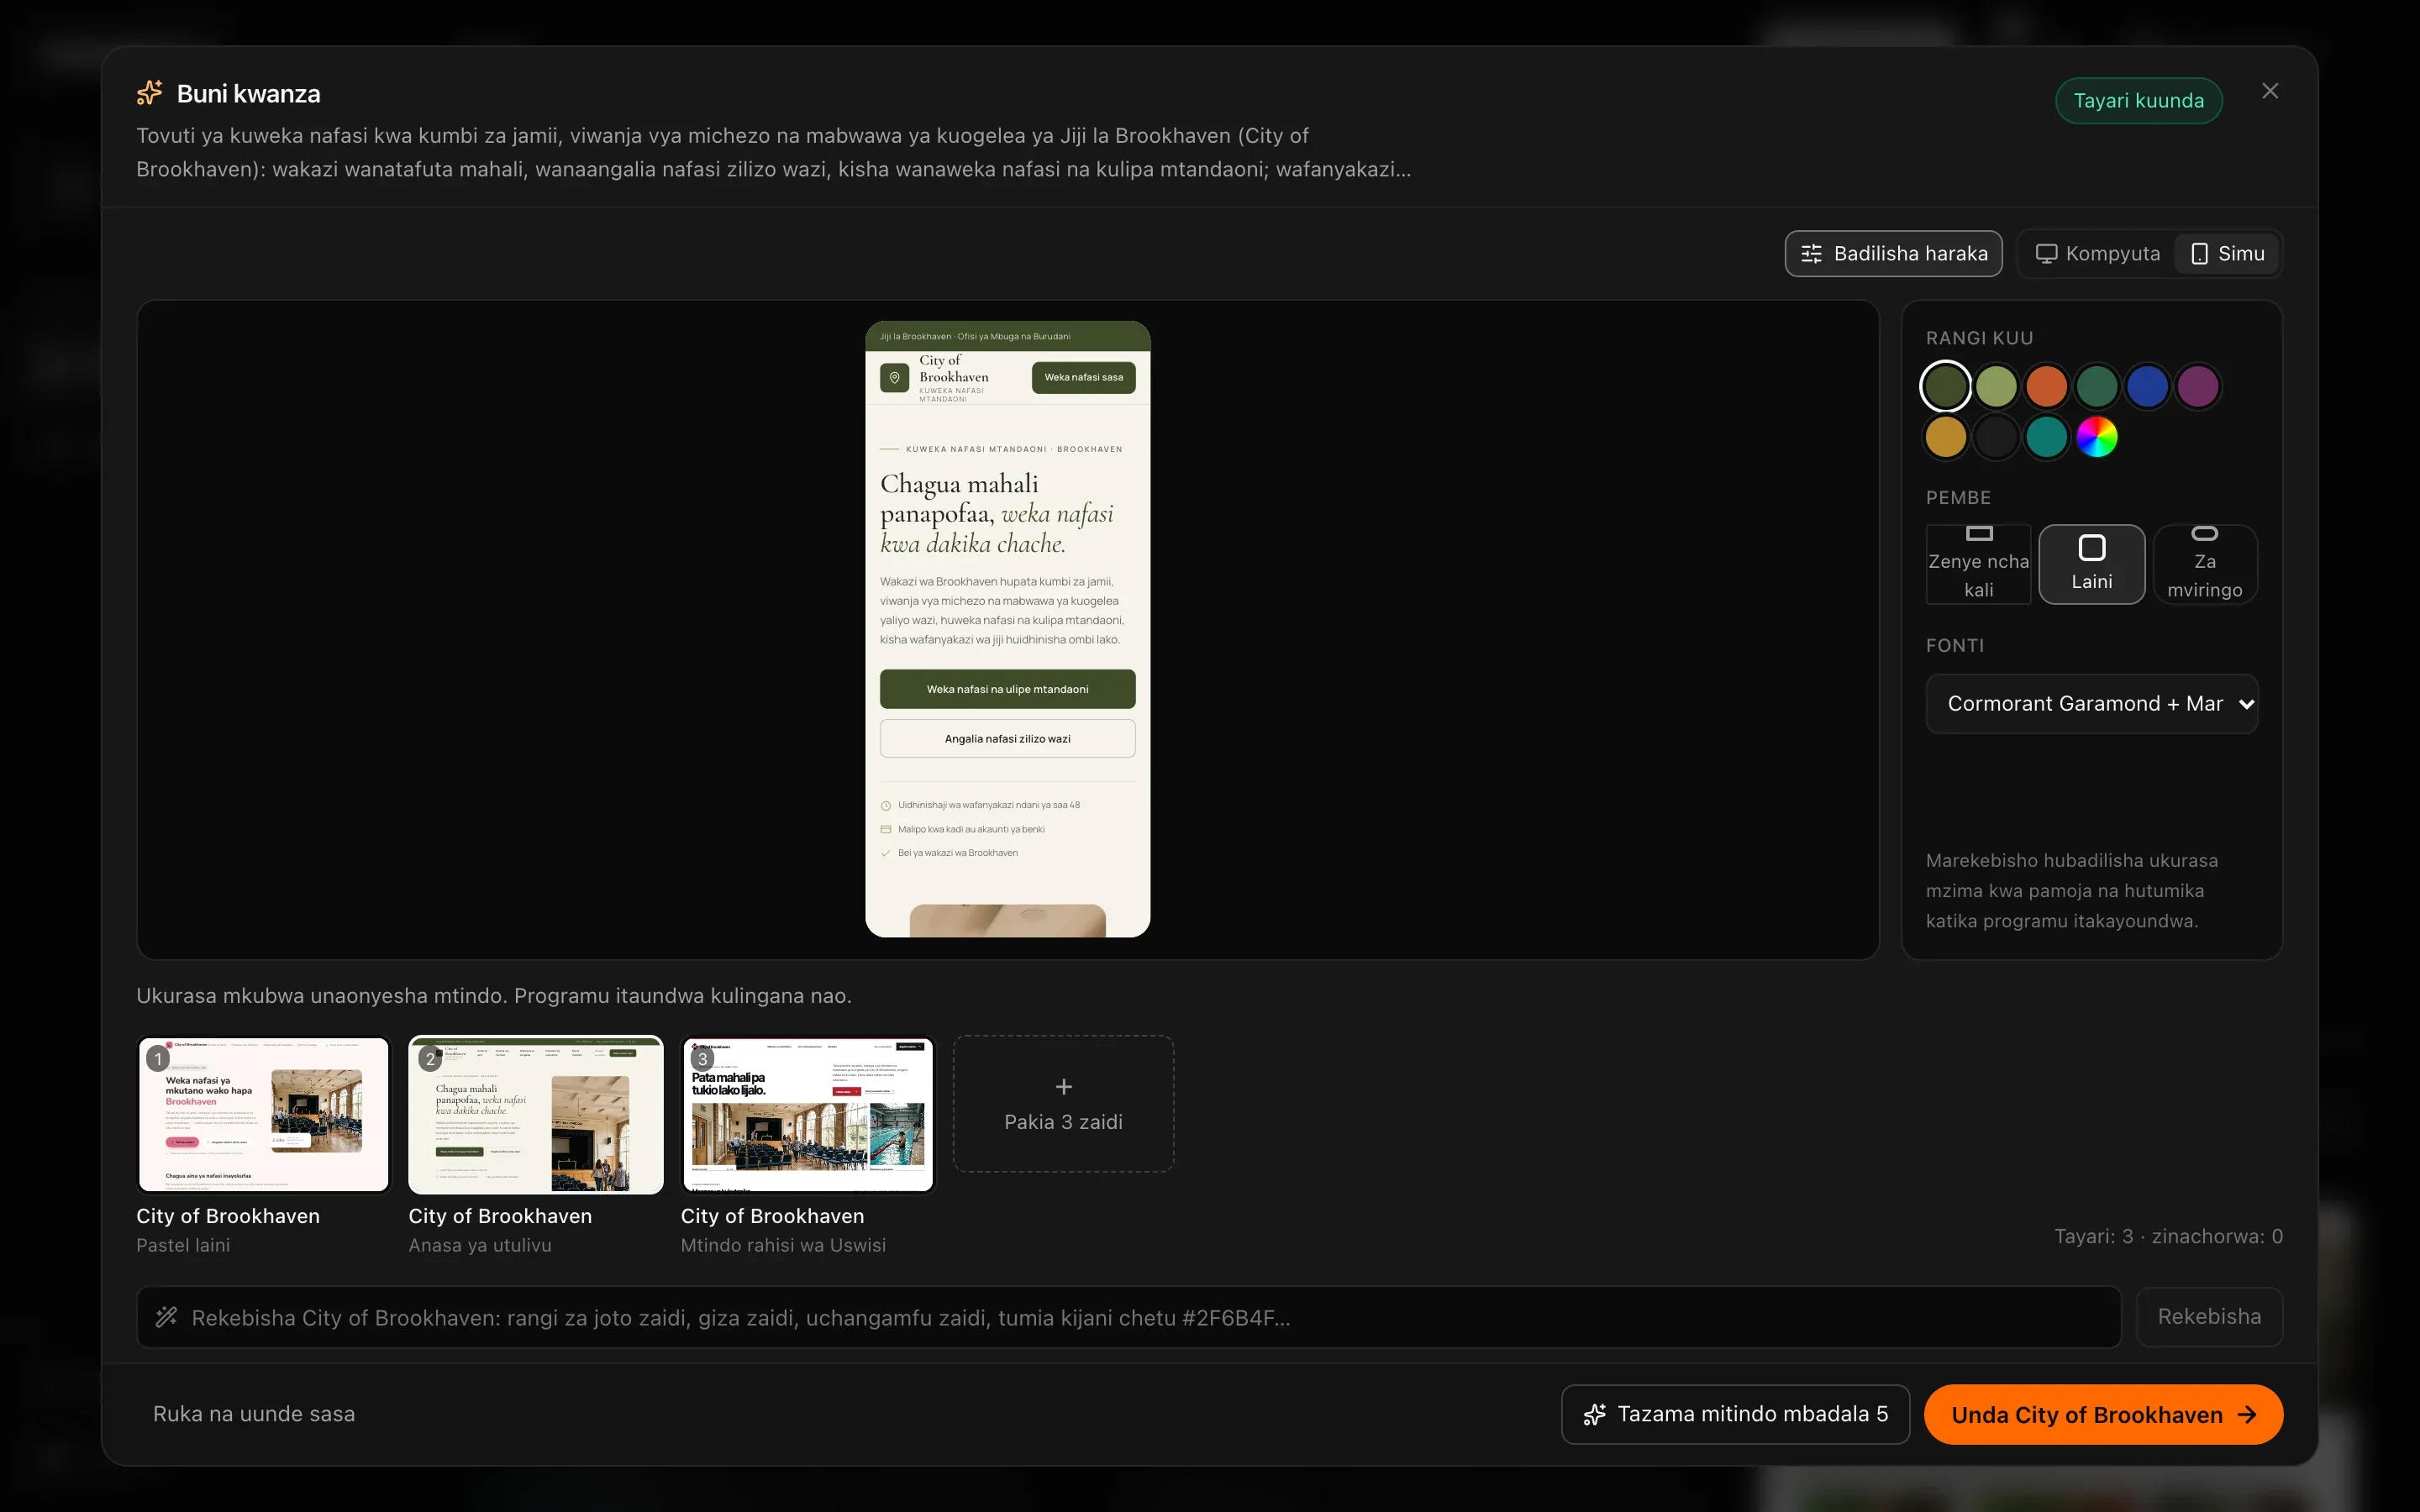The image size is (2420, 1512).
Task: Select Pastel laini design thumbnail
Action: [x=263, y=1115]
